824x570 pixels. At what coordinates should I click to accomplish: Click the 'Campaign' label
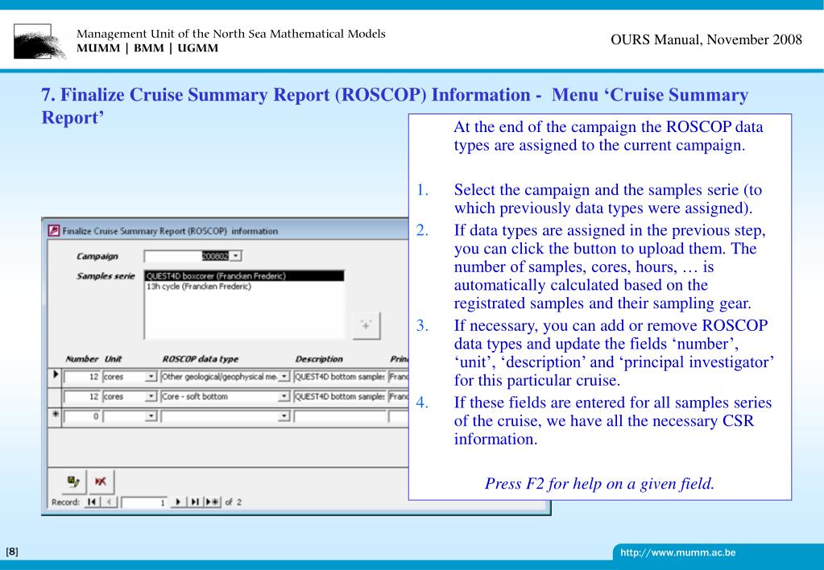pos(97,256)
